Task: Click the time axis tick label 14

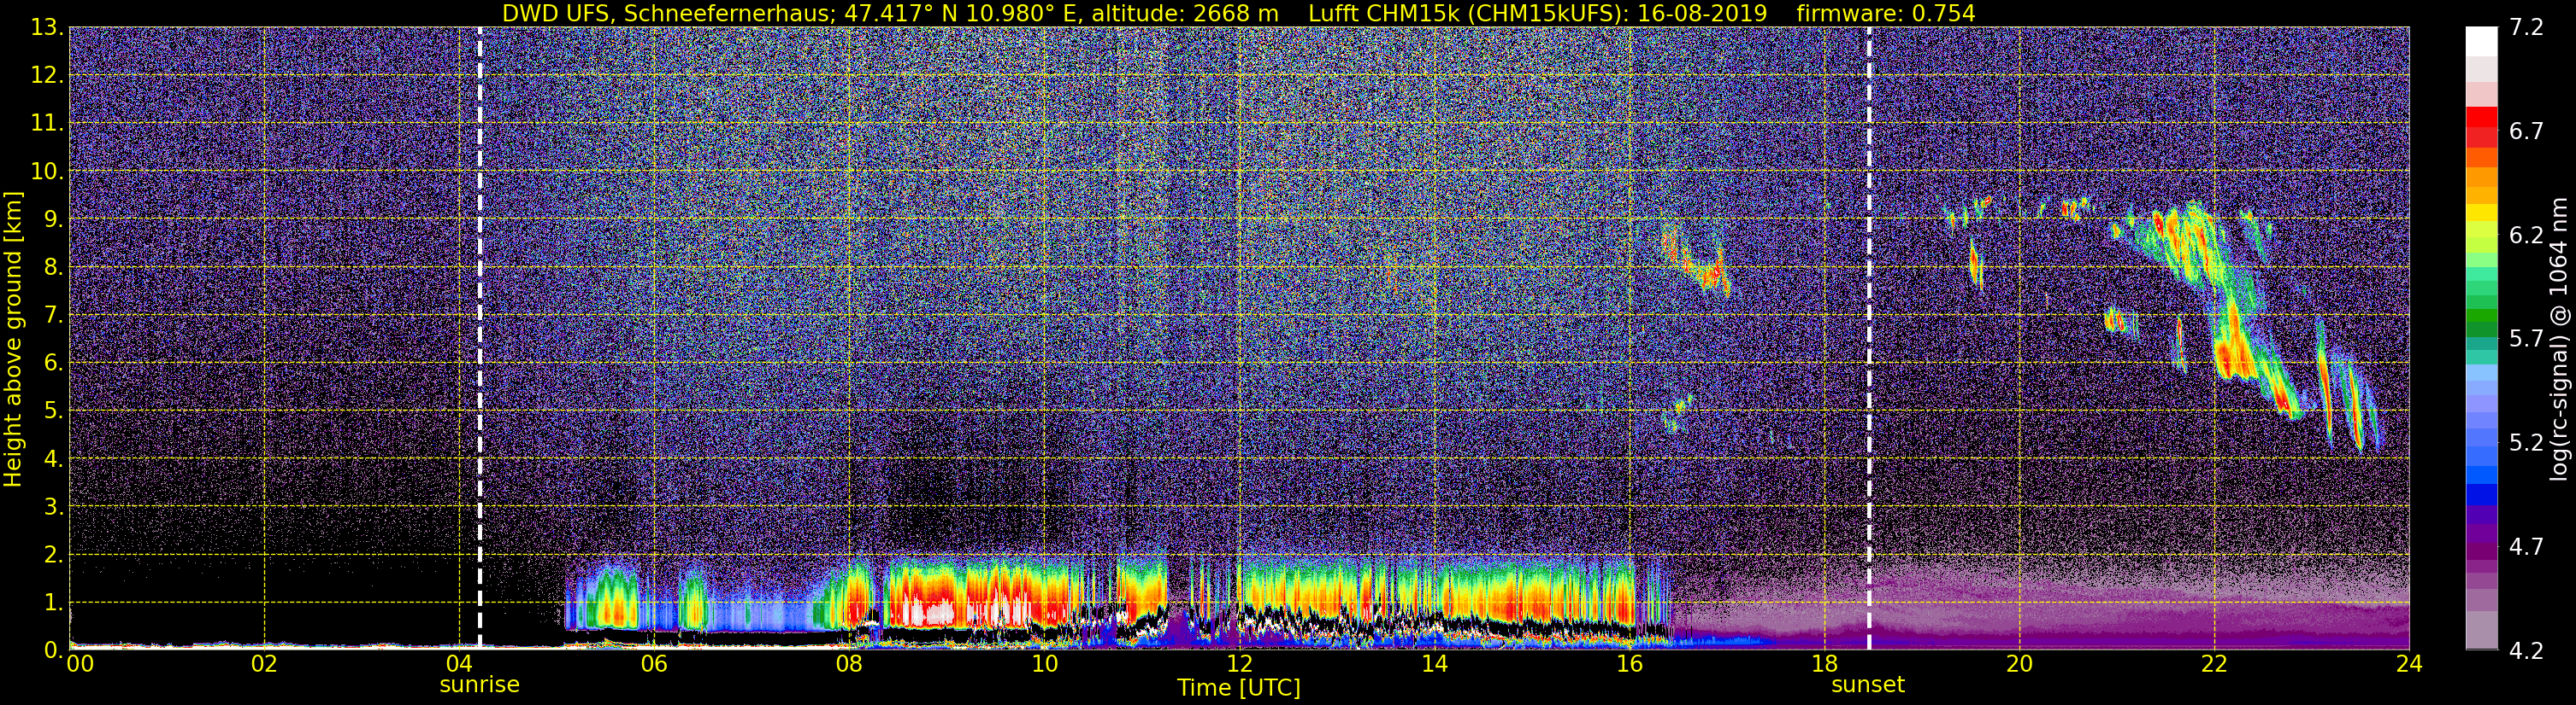Action: click(x=1434, y=664)
